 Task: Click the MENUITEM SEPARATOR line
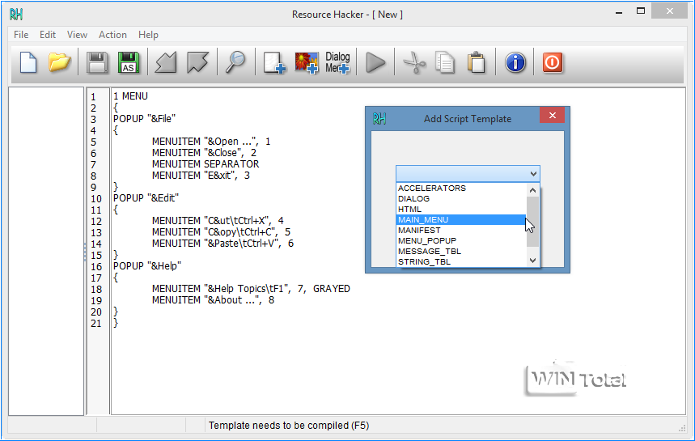point(206,164)
